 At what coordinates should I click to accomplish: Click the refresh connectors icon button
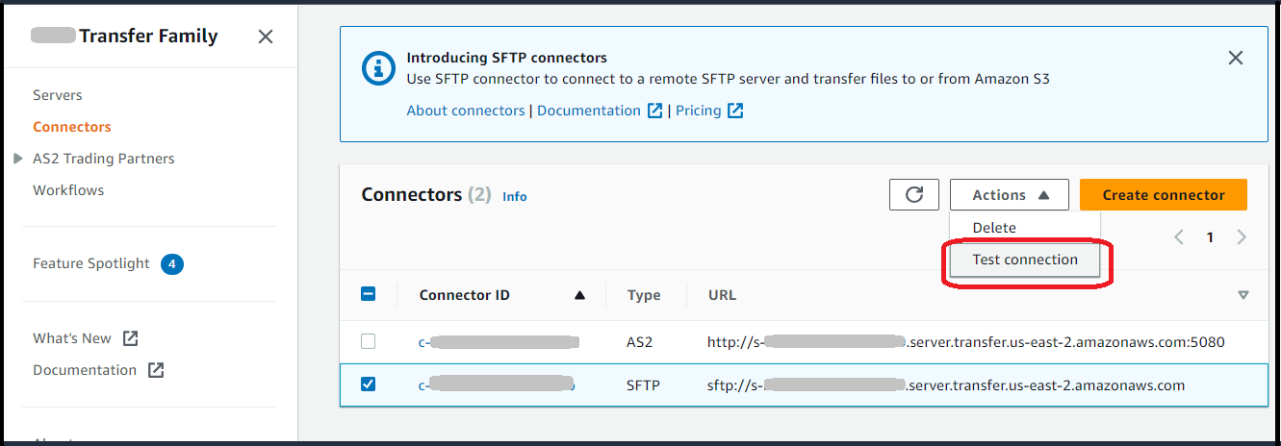coord(914,195)
